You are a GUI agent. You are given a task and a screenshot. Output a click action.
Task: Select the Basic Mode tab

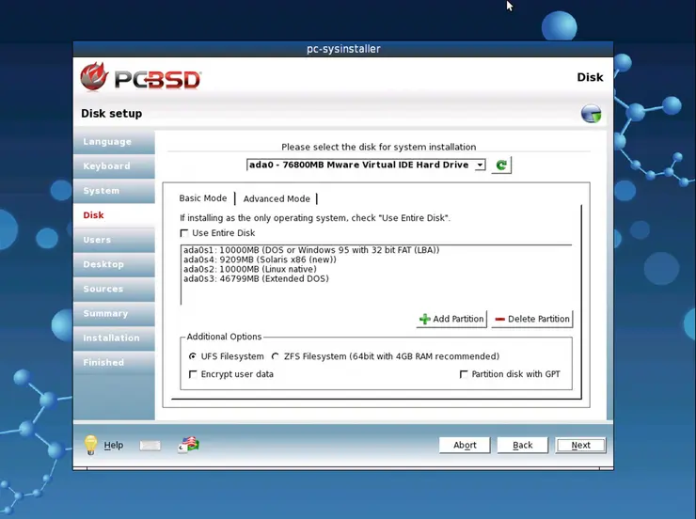203,198
